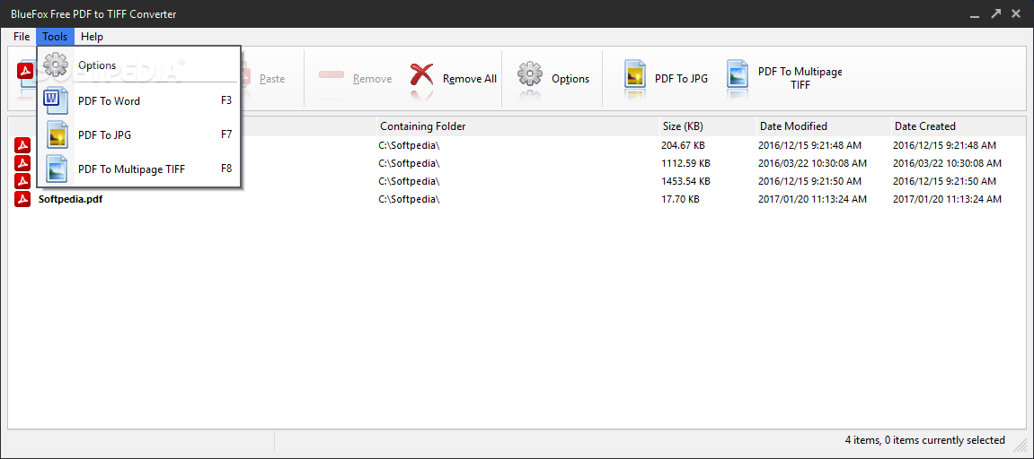The height and width of the screenshot is (459, 1034).
Task: Click the toolbar PDF To Multipage TIFF label
Action: pos(800,78)
